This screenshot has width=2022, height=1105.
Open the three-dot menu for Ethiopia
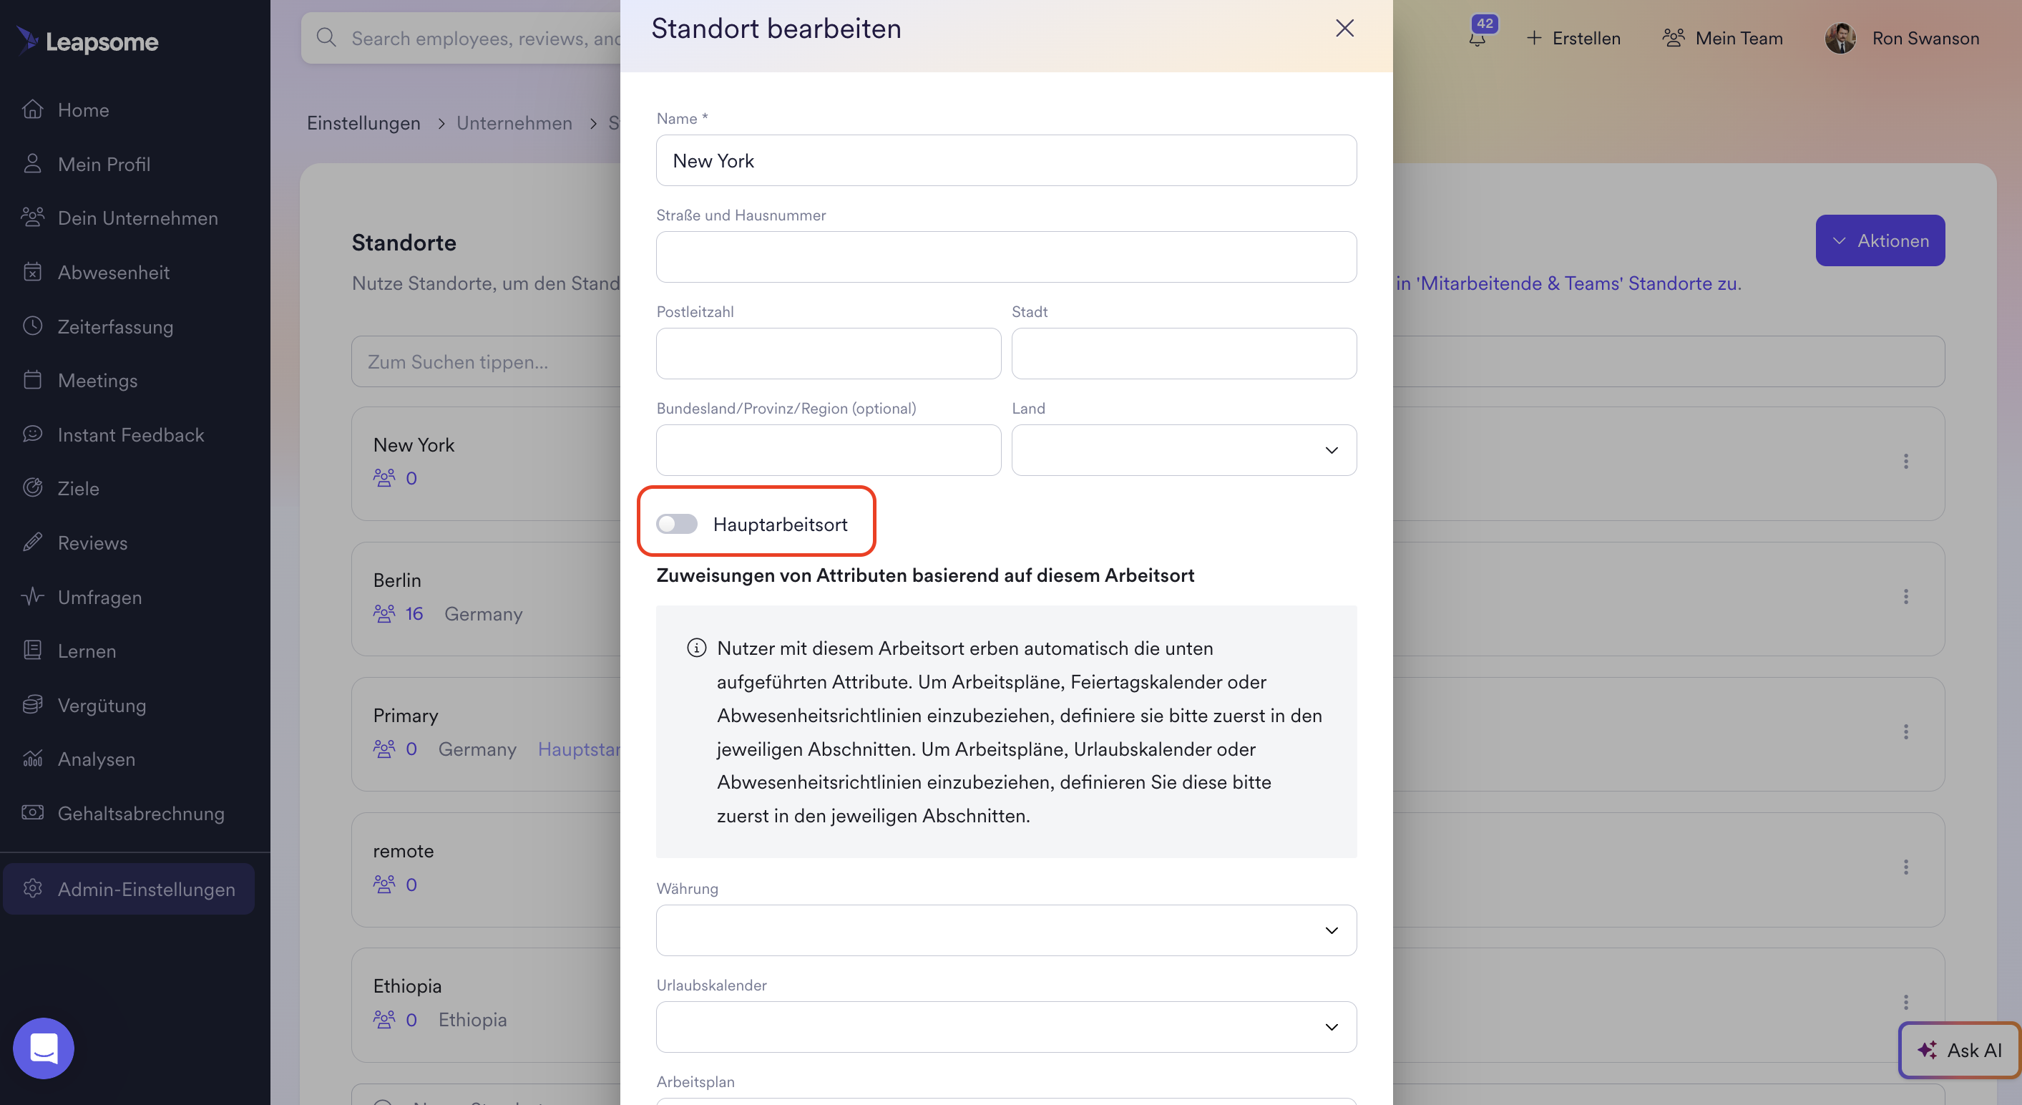coord(1906,1002)
